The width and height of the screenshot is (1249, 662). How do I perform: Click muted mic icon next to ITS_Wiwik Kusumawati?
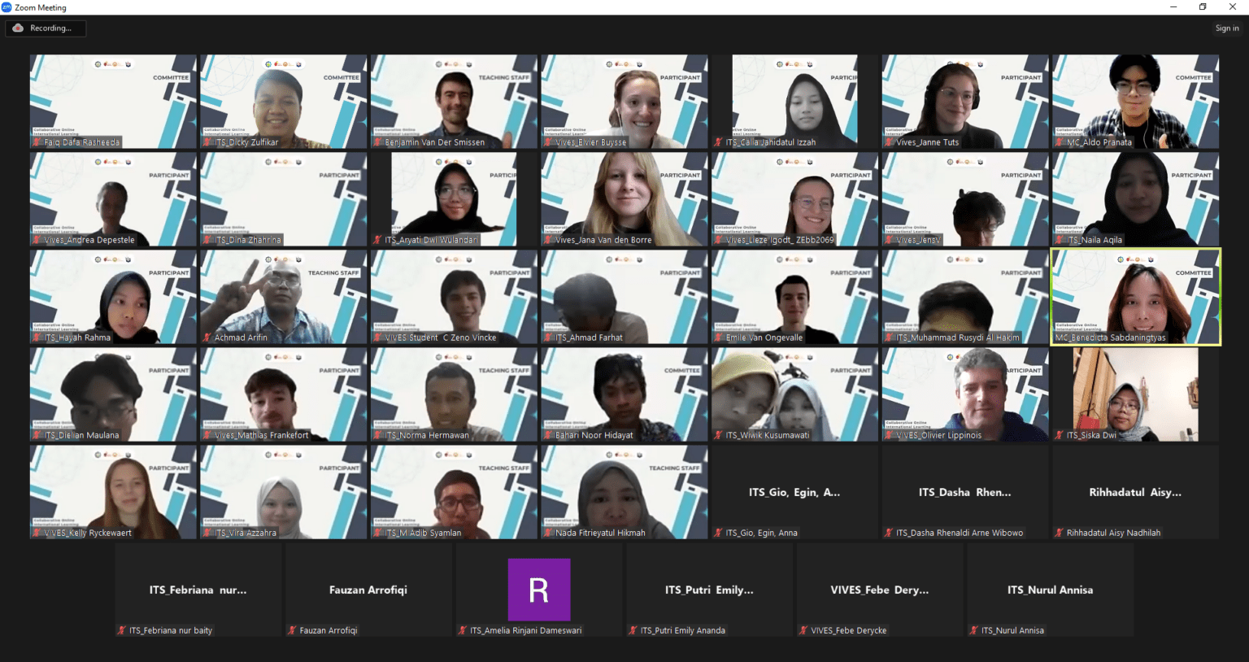pyautogui.click(x=718, y=435)
